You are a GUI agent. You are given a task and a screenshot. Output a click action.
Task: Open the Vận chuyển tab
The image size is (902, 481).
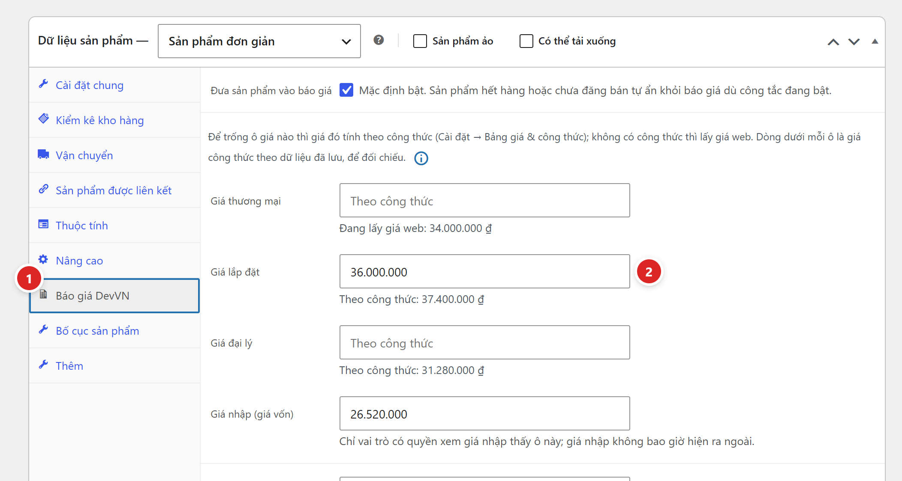click(114, 155)
